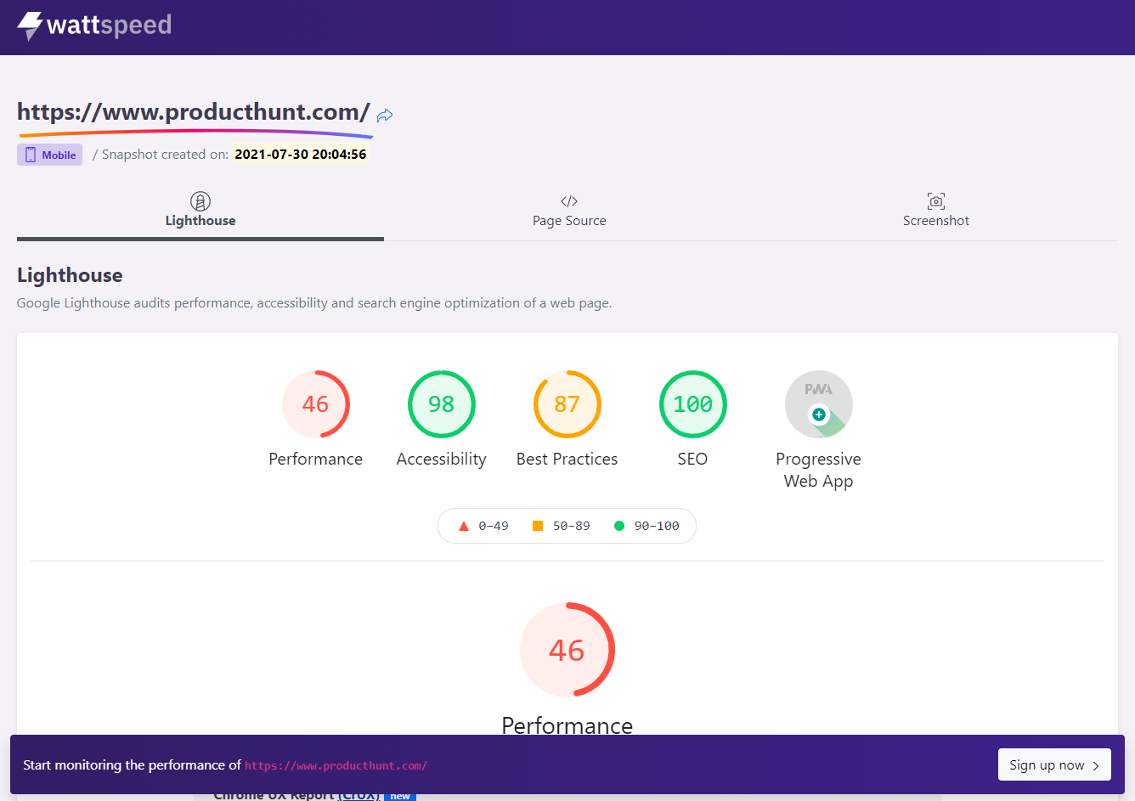Click the lighthouse icon in the tab
The height and width of the screenshot is (801, 1135).
200,201
